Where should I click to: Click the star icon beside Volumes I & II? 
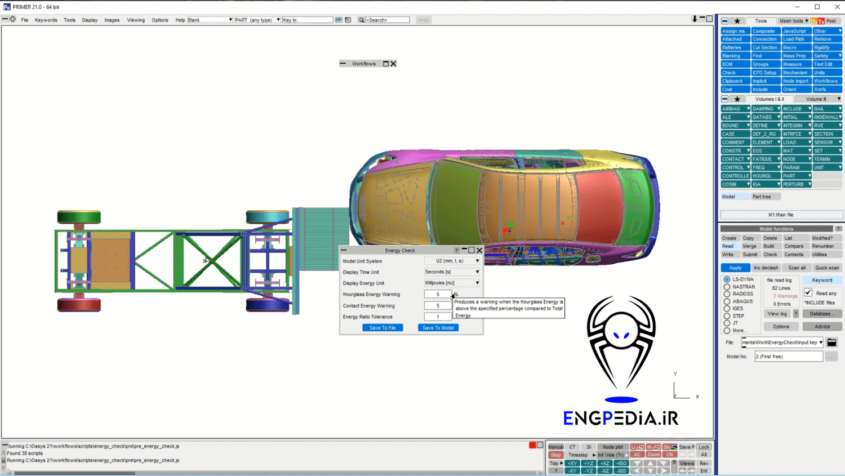tap(737, 99)
